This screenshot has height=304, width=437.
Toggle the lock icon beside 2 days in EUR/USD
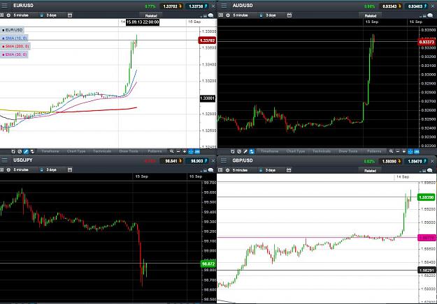click(41, 15)
